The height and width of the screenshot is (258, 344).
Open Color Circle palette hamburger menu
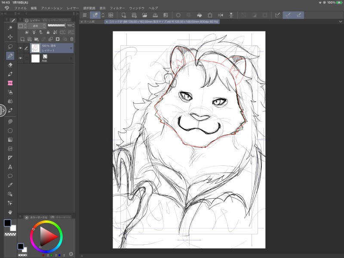[x=20, y=217]
